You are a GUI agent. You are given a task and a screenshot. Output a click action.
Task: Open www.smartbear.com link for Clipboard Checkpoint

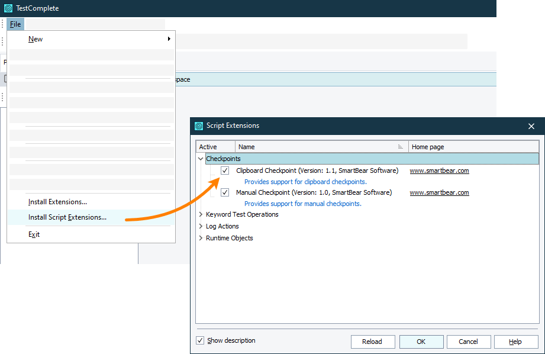tap(439, 170)
